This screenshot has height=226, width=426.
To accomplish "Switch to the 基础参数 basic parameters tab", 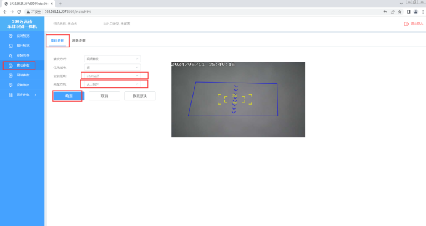I will [x=57, y=41].
